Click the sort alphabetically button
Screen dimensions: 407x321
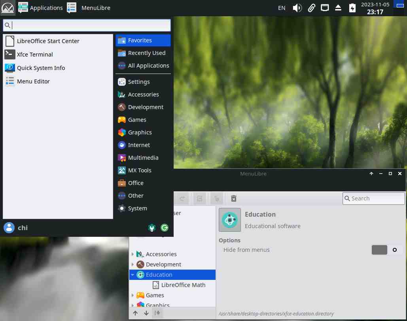click(x=157, y=313)
